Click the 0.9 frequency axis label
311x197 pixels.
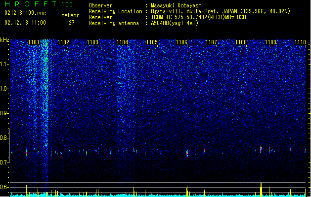tap(4, 113)
